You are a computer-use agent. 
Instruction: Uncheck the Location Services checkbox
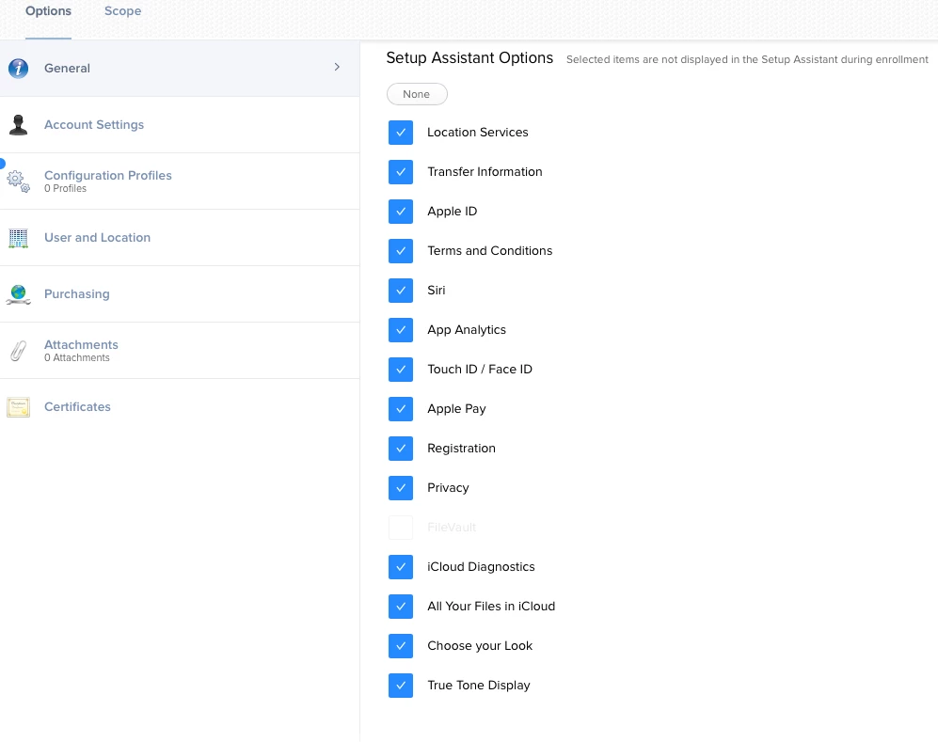[401, 133]
